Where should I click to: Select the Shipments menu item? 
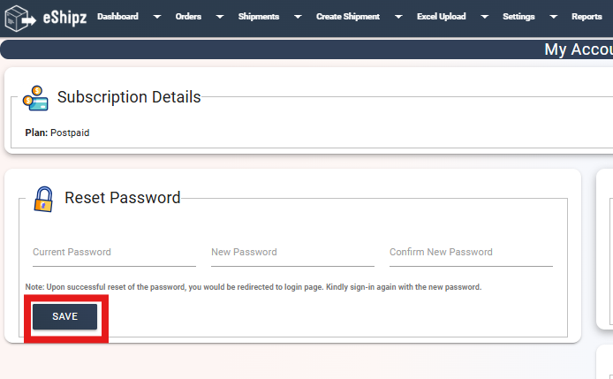(259, 17)
